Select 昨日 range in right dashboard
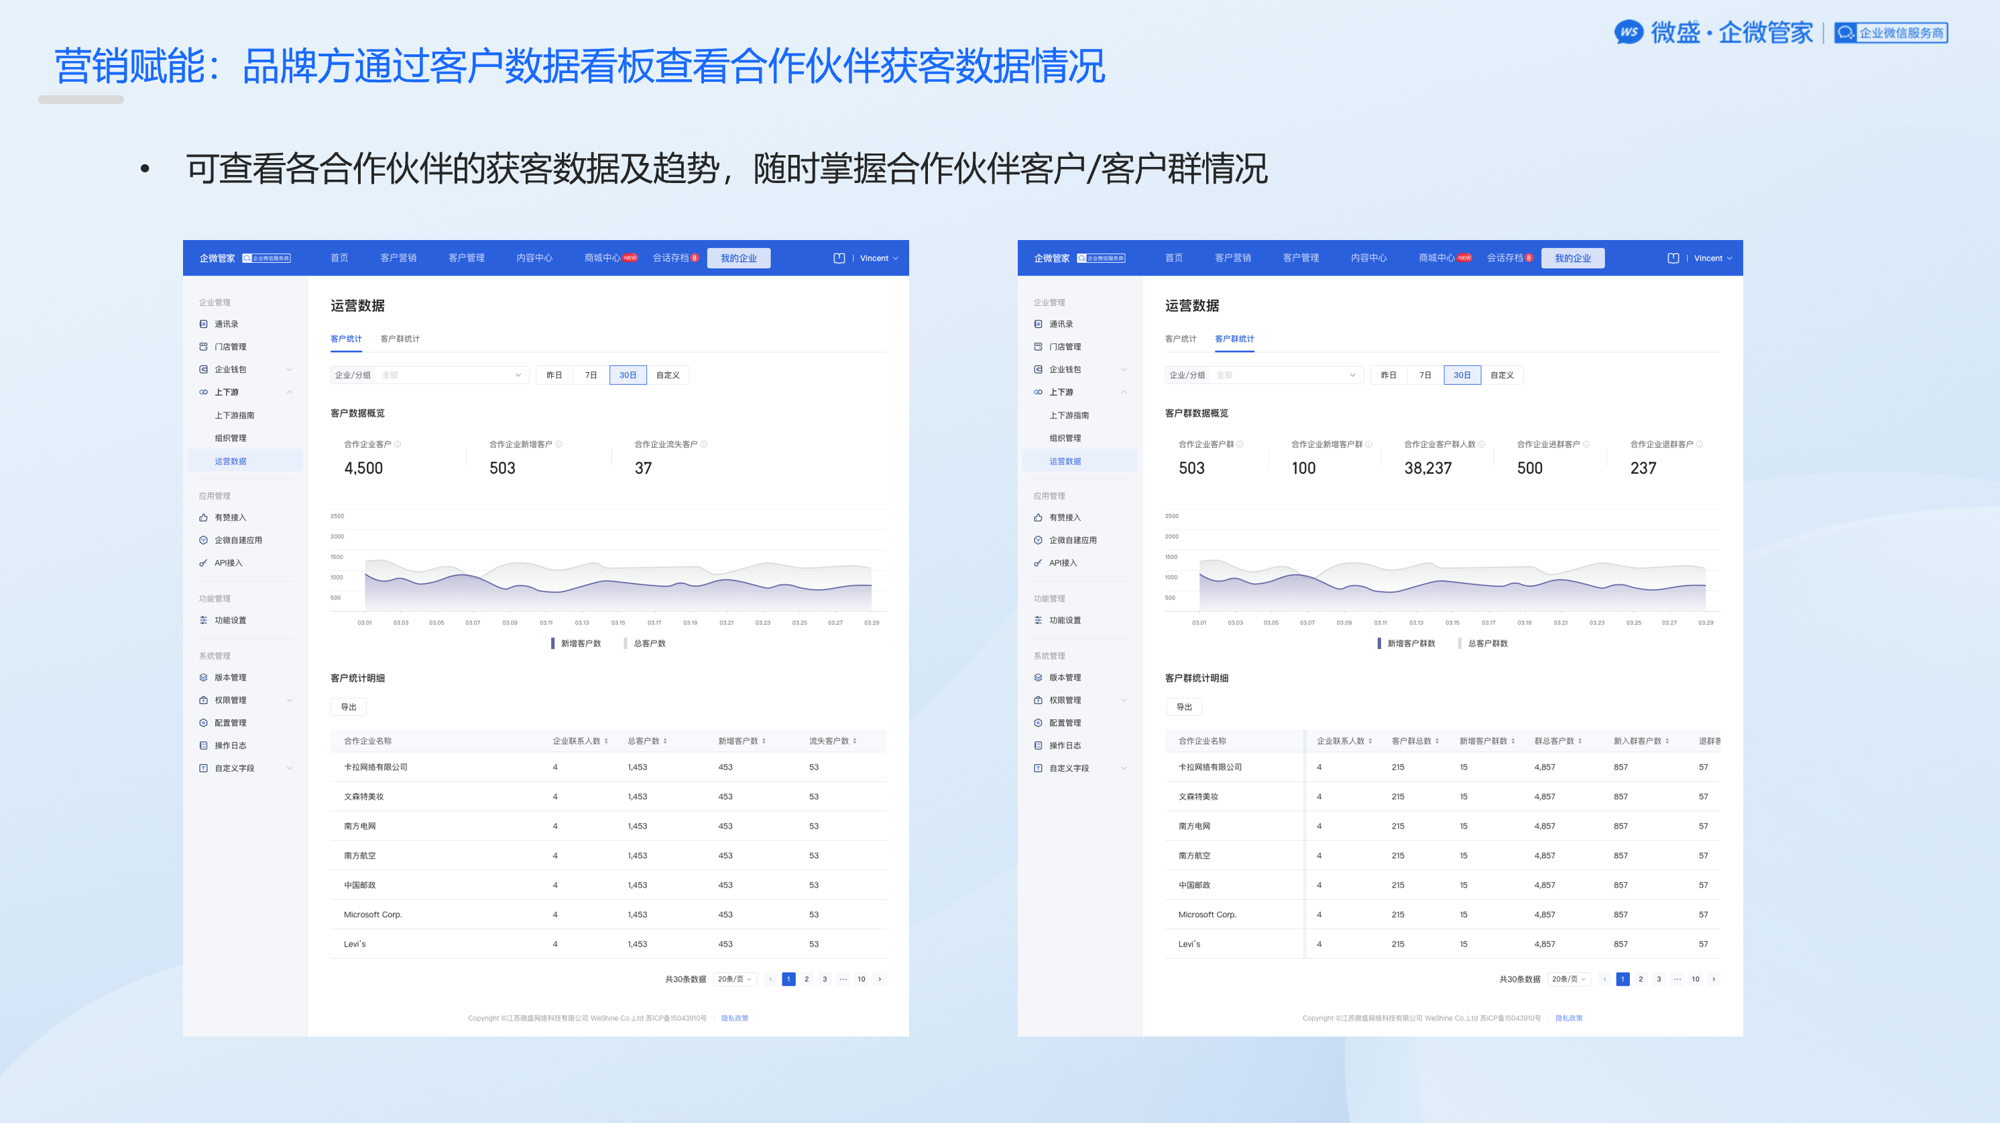Image resolution: width=2000 pixels, height=1123 pixels. point(1389,375)
